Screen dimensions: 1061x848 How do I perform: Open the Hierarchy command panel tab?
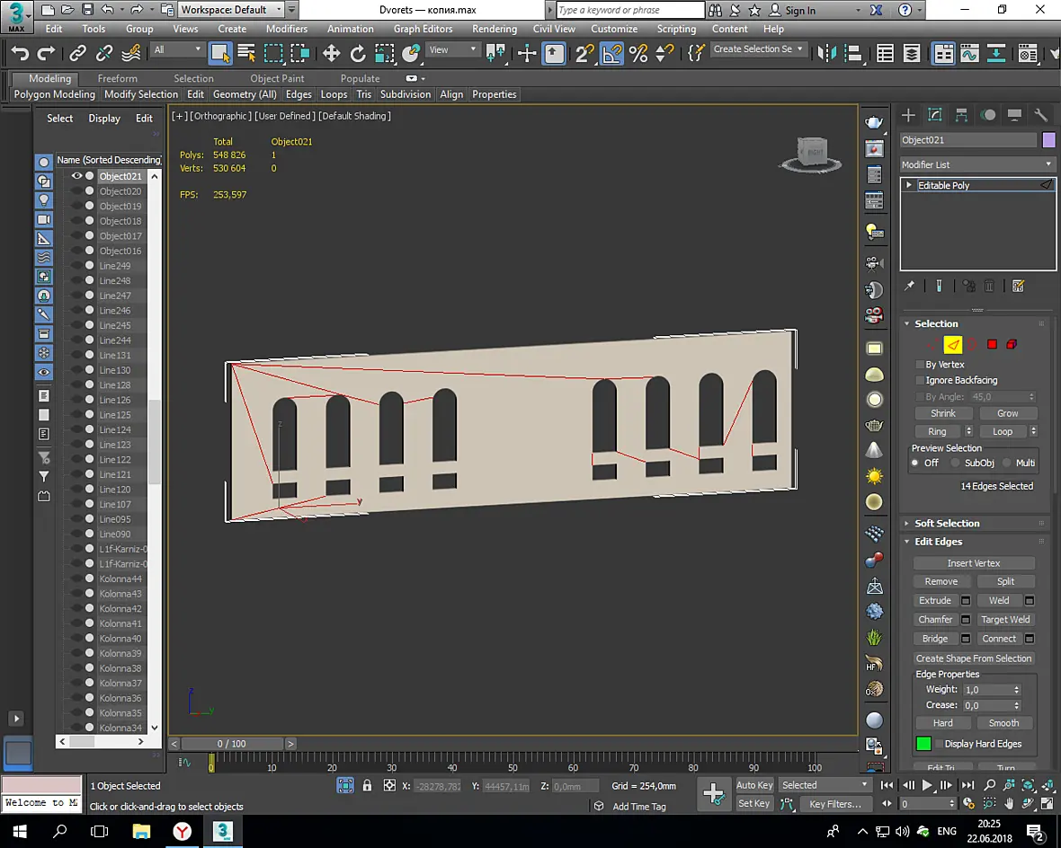pos(961,115)
